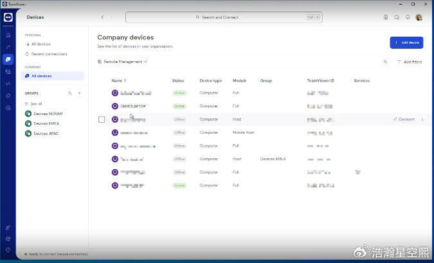Sort by Group column header
Screen dimensions: 434x263
click(x=266, y=80)
